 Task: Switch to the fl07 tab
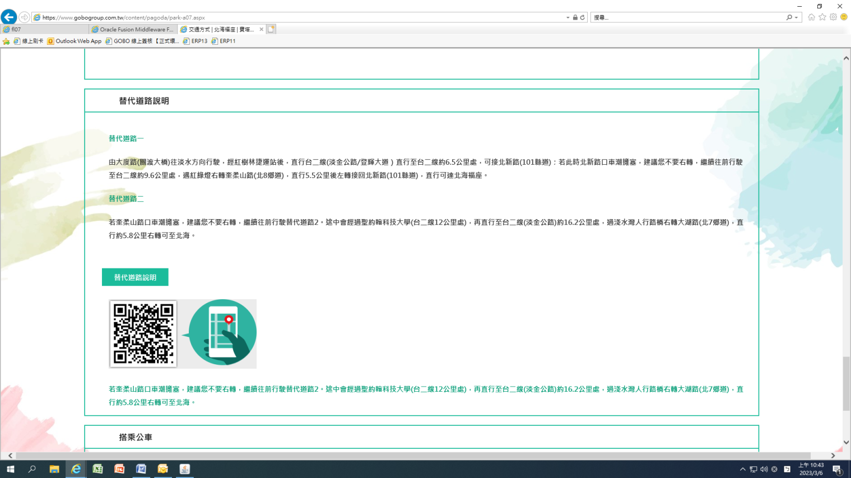pos(45,29)
